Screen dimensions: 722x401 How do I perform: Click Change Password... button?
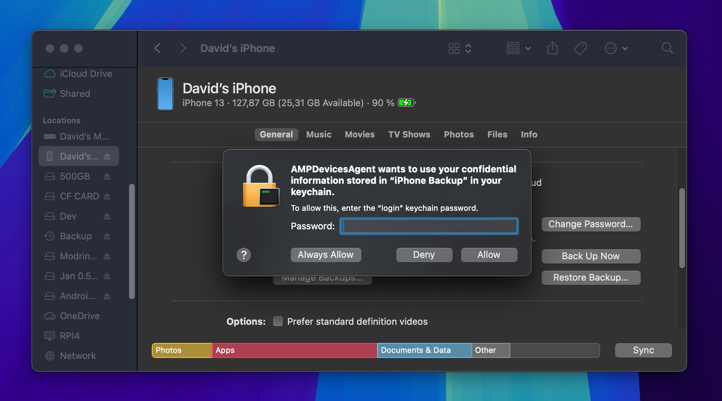(x=591, y=224)
